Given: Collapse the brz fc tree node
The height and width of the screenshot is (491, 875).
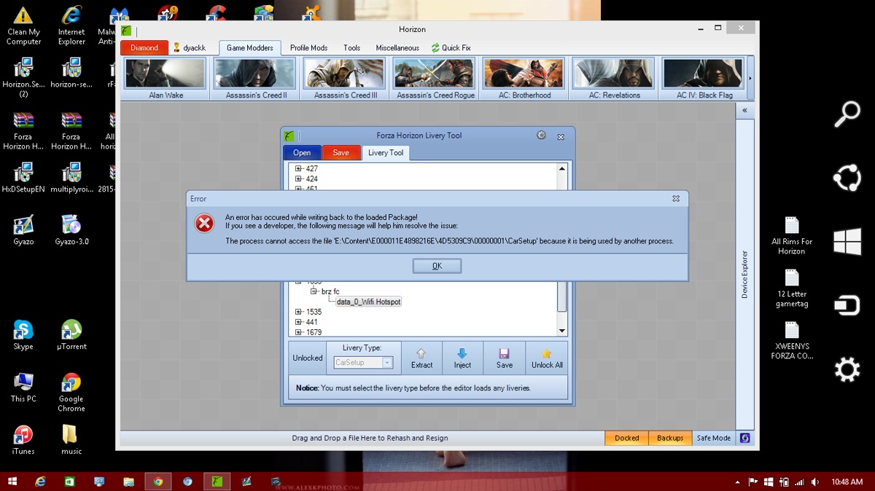Looking at the screenshot, I should click(314, 291).
